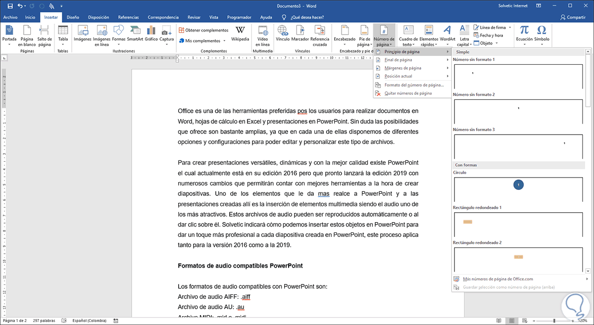Click the Número de página button
The height and width of the screenshot is (325, 594).
click(x=384, y=35)
